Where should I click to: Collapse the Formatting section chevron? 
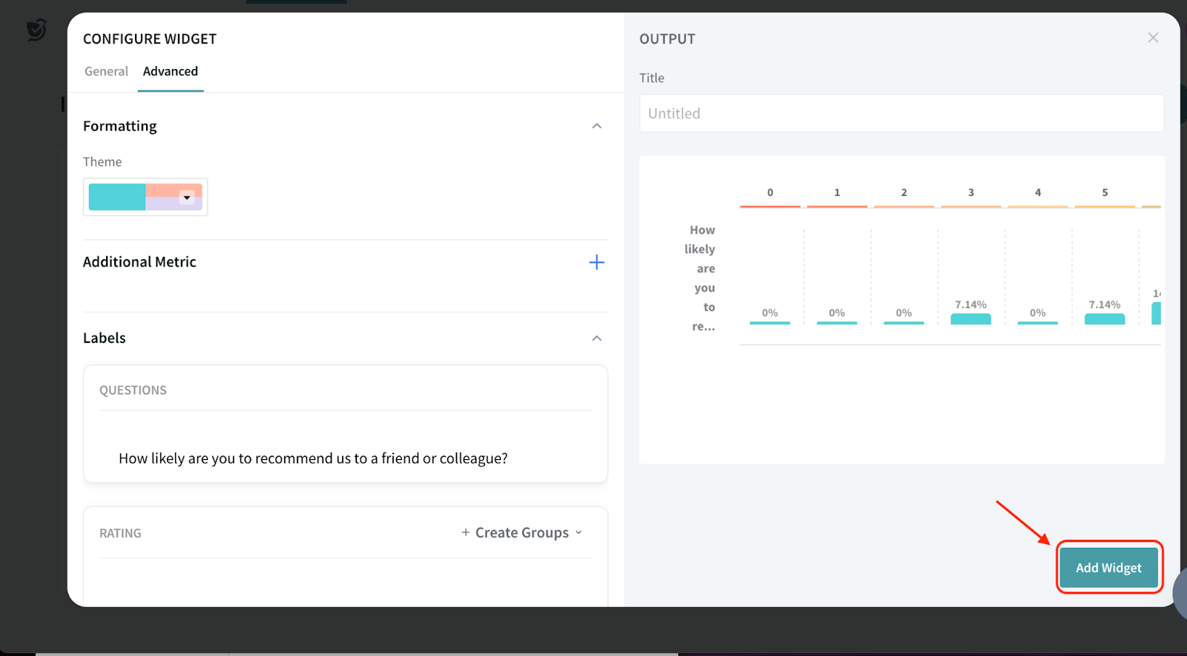[596, 126]
